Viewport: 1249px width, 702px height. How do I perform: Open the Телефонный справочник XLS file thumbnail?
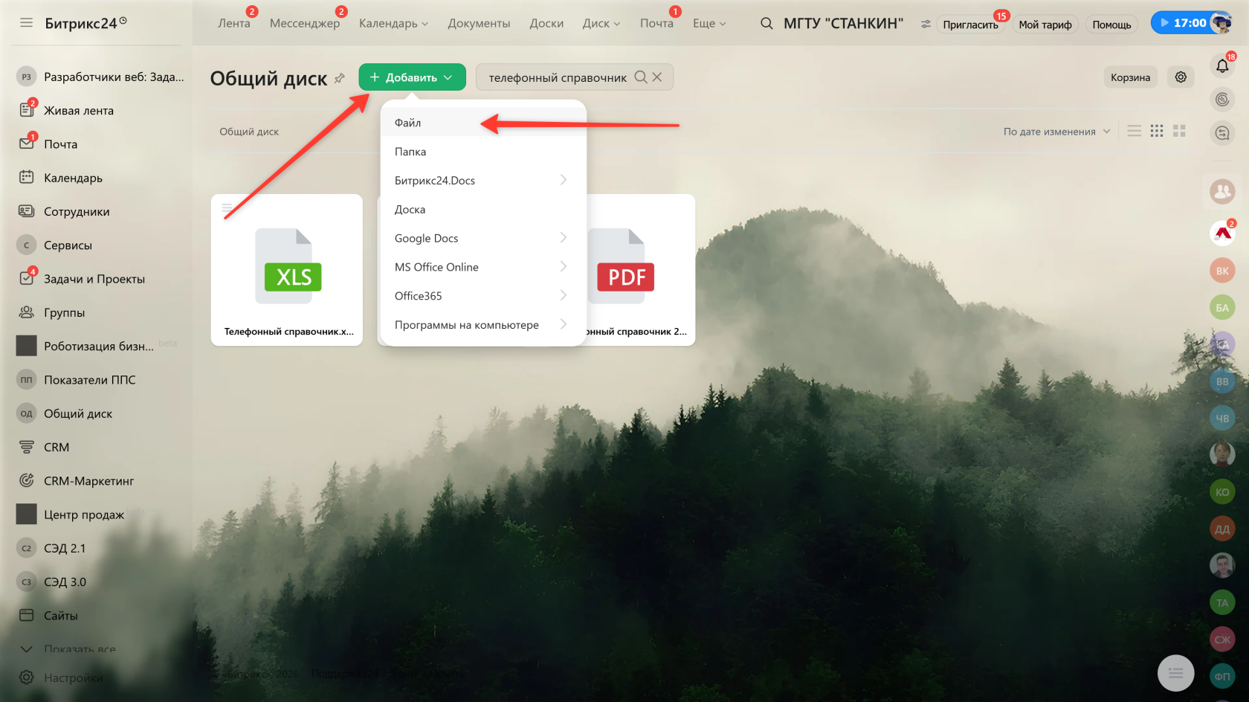pyautogui.click(x=287, y=270)
